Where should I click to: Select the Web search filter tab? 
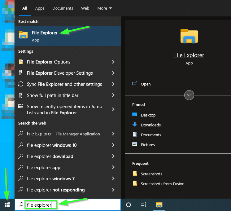pos(85,8)
